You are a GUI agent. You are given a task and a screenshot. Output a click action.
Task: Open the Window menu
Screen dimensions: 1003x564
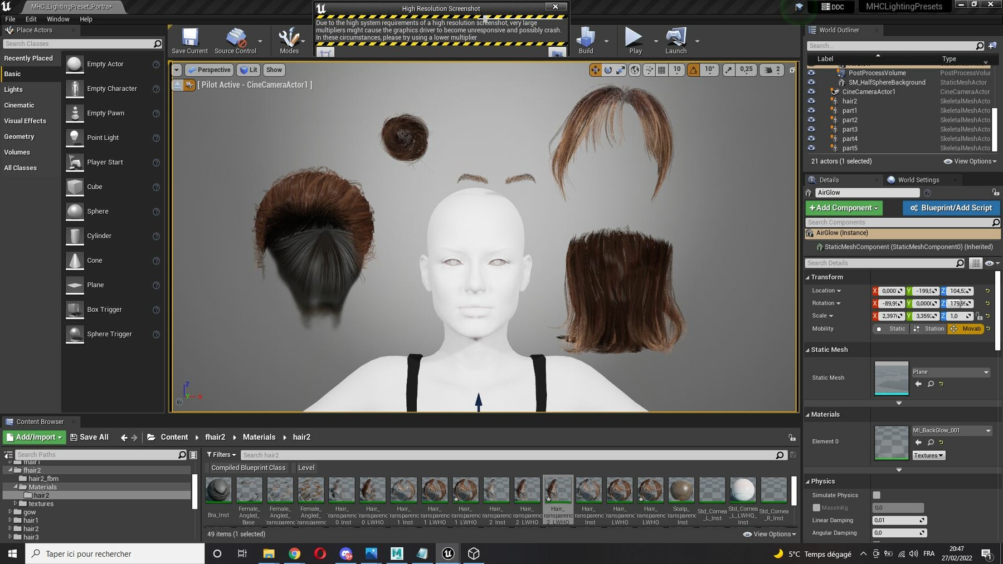click(x=58, y=19)
